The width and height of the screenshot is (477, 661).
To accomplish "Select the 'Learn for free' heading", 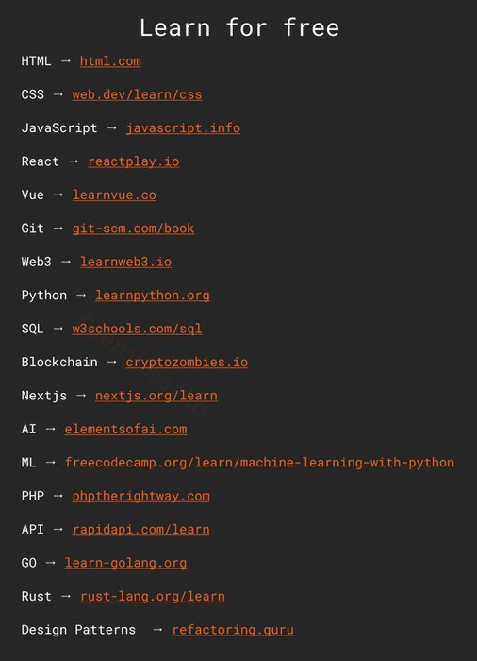I will pos(239,27).
